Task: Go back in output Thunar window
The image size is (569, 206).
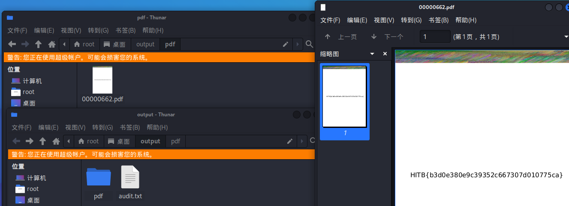Action: coord(16,141)
